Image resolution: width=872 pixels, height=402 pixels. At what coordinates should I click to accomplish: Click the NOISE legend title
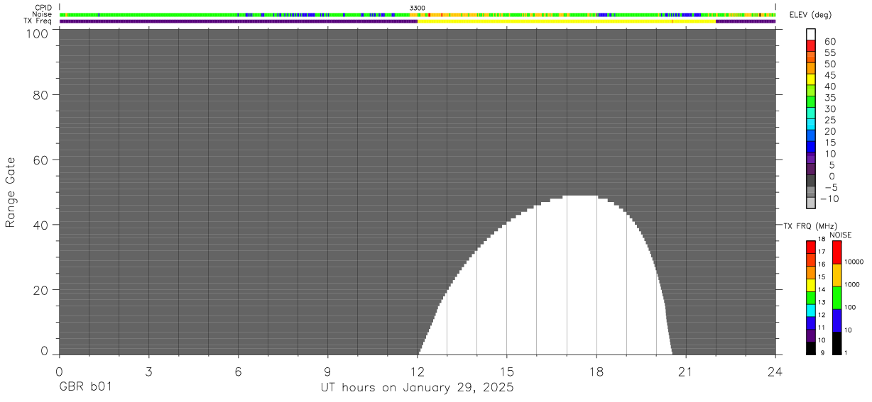[x=841, y=235]
